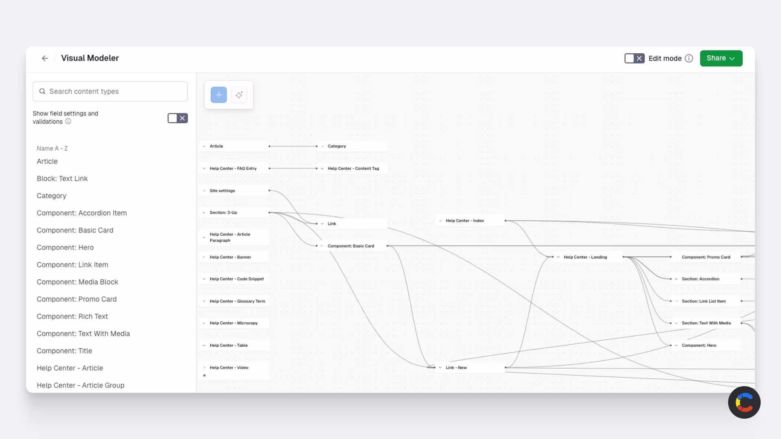Click the search magnifier icon

(42, 91)
